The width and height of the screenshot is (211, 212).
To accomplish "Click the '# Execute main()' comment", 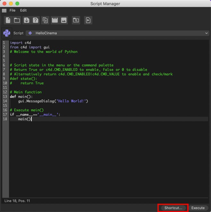I will (27, 110).
